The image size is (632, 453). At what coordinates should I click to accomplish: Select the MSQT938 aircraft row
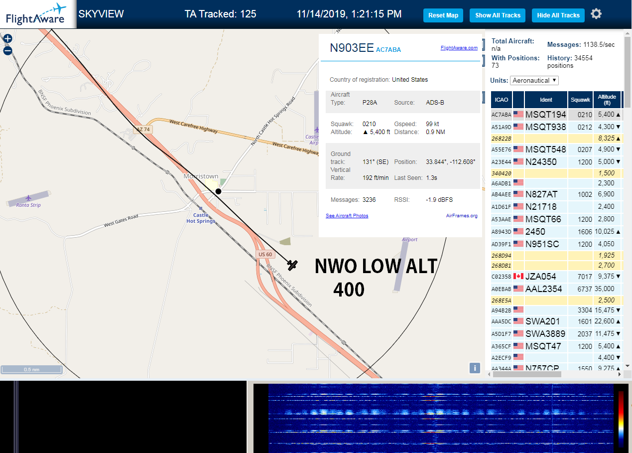click(556, 127)
